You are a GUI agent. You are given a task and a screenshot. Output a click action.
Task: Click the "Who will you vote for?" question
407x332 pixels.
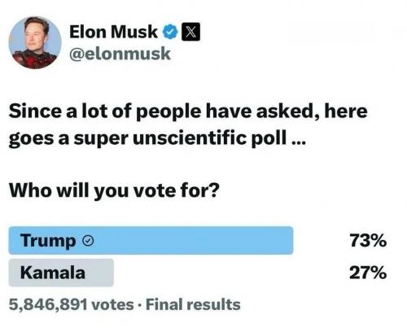point(114,190)
